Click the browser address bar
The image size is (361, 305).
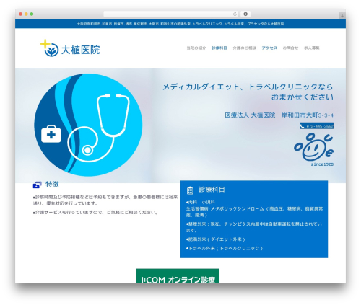171,14
